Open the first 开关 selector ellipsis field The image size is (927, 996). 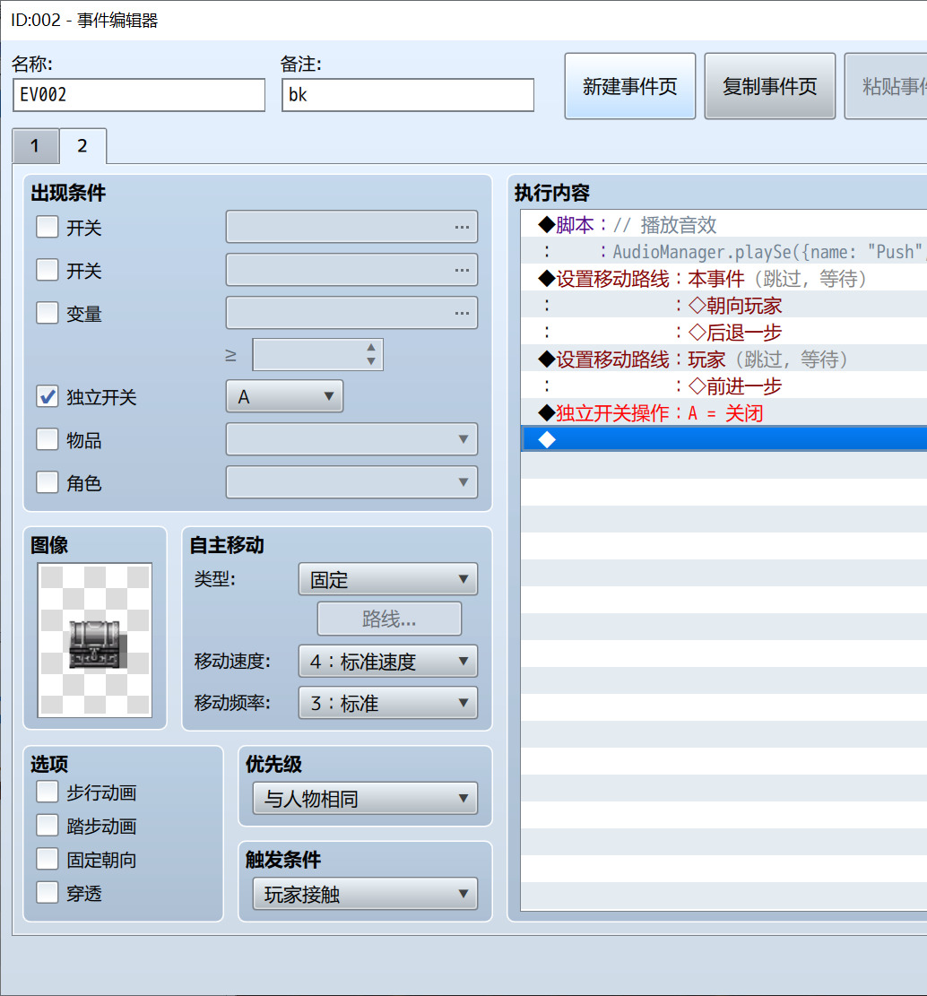[351, 227]
